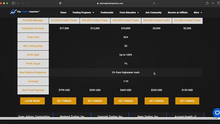The width and height of the screenshot is (220, 124).
Task: Click the News Trading: Yes text
Action: [x=148, y=116]
